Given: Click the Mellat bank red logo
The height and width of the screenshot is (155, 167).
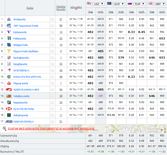Looking at the screenshot, I should 9,83.
